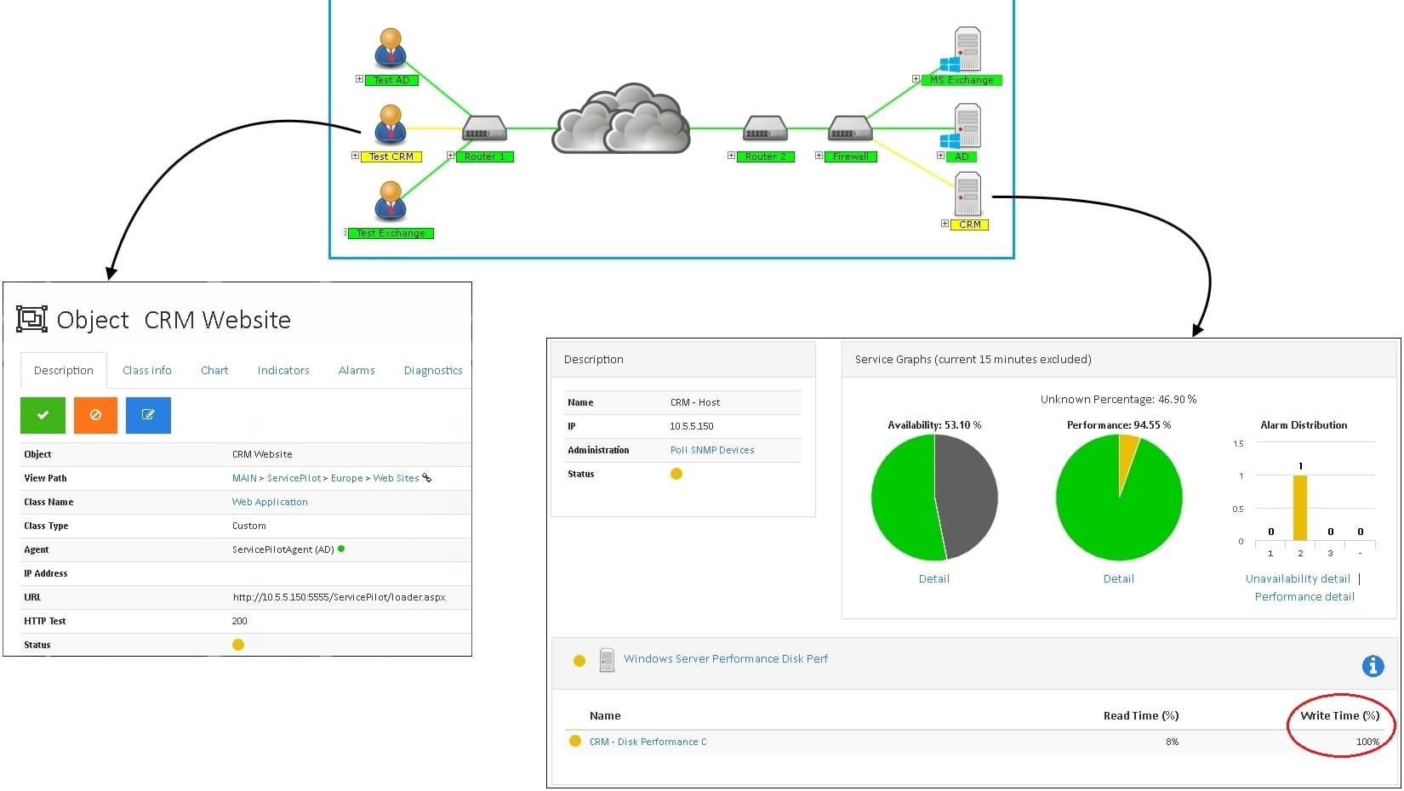This screenshot has width=1404, height=791.
Task: Open the MS Exchange server icon
Action: tap(962, 49)
